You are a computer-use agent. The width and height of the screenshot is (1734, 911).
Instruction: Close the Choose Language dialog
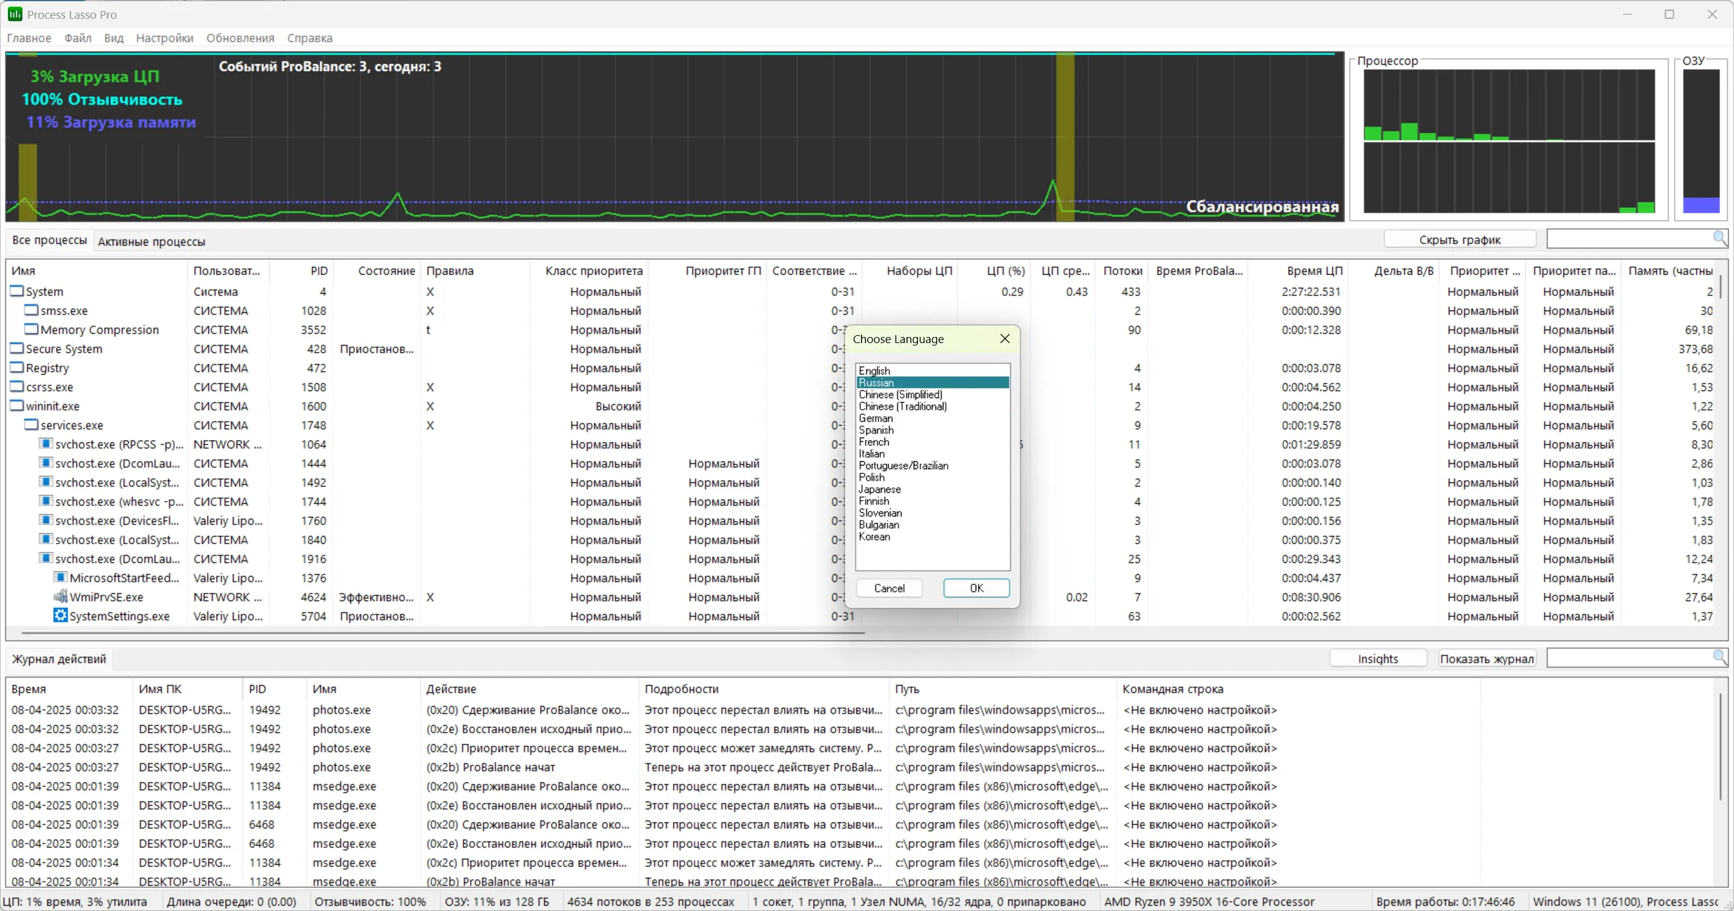point(1004,339)
